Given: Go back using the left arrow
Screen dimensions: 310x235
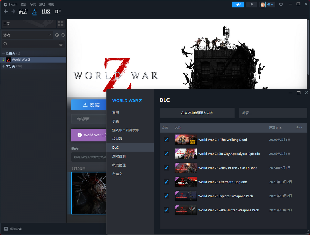Looking at the screenshot, I should [x=6, y=12].
